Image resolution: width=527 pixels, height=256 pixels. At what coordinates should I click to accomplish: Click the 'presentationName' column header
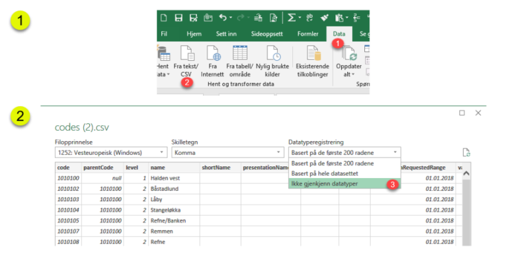click(x=264, y=168)
